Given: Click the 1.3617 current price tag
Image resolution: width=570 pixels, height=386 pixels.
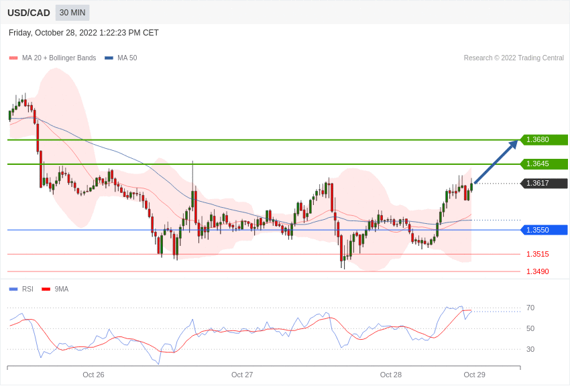Looking at the screenshot, I should (x=545, y=183).
